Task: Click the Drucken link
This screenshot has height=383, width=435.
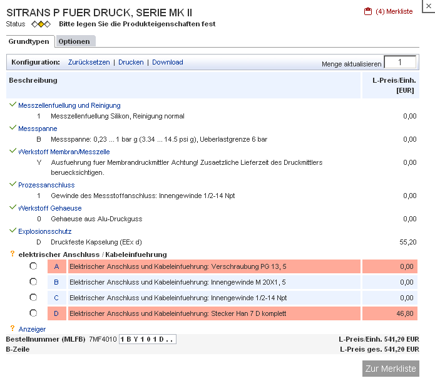Action: [131, 62]
